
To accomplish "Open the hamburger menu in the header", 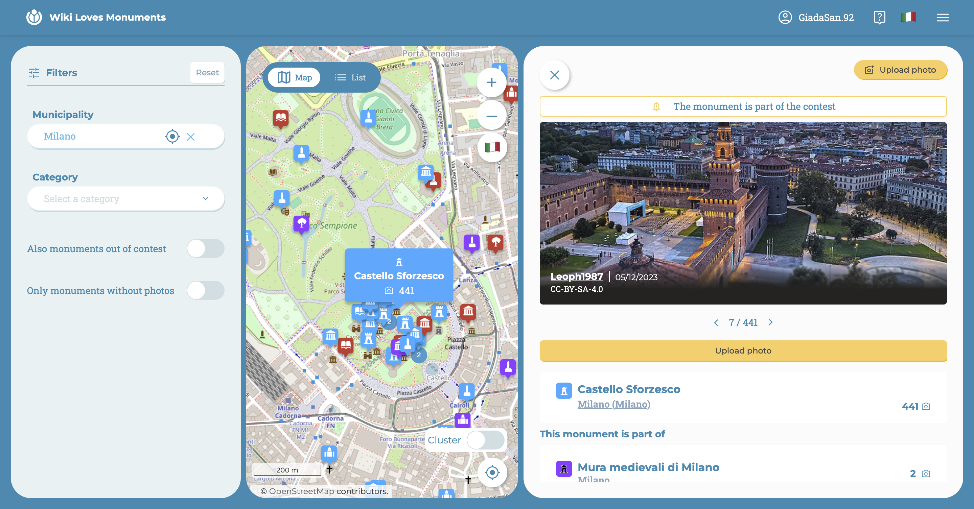I will pyautogui.click(x=943, y=17).
